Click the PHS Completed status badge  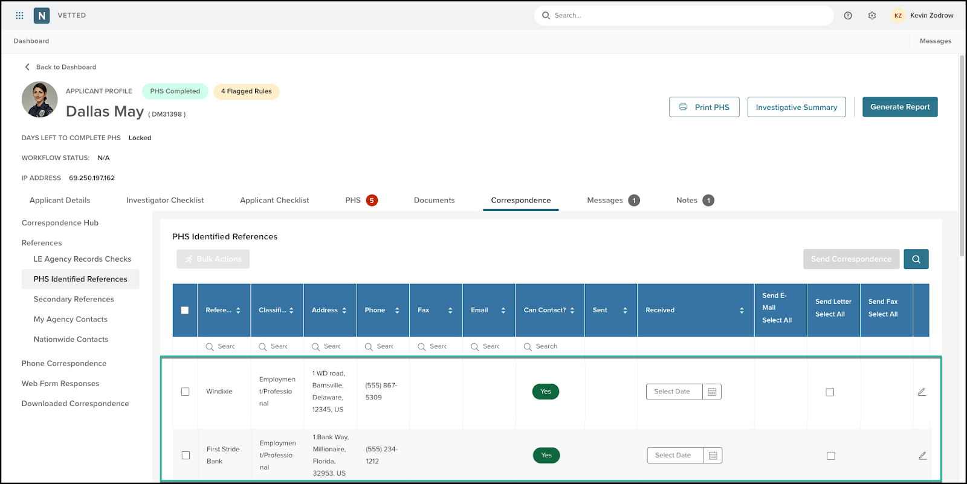(x=175, y=91)
